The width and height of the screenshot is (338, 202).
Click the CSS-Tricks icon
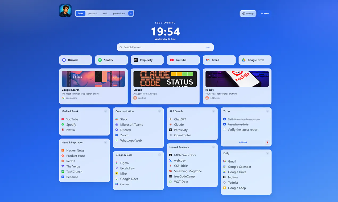tap(171, 166)
